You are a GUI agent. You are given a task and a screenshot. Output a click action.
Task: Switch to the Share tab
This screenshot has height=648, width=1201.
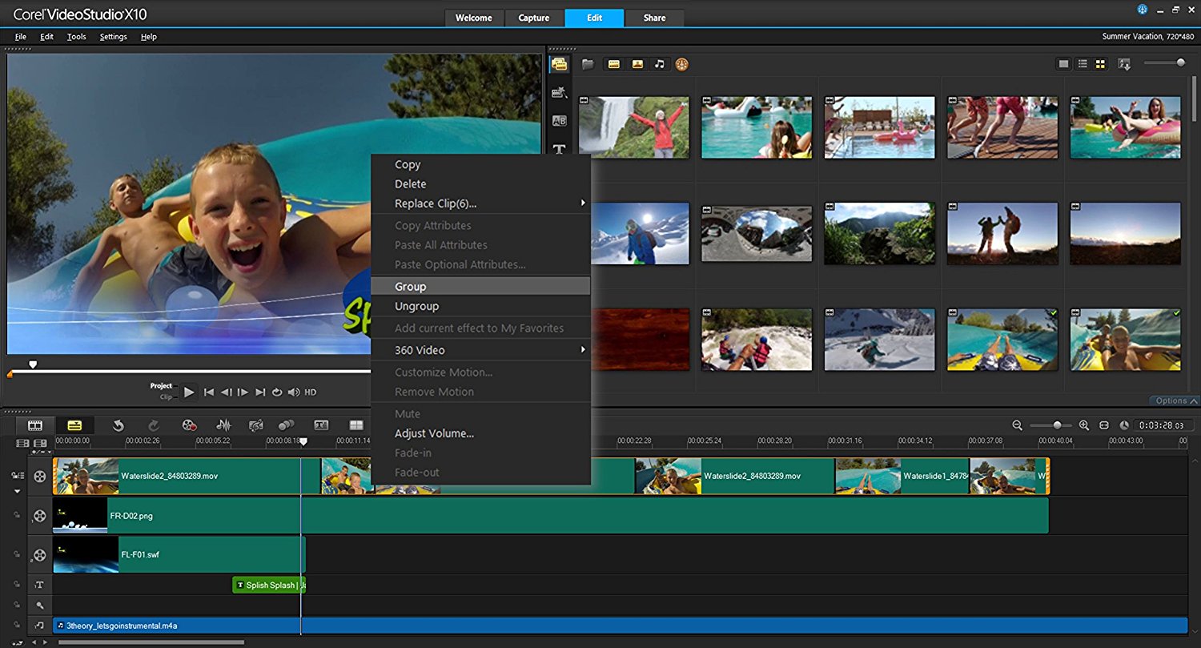[654, 18]
